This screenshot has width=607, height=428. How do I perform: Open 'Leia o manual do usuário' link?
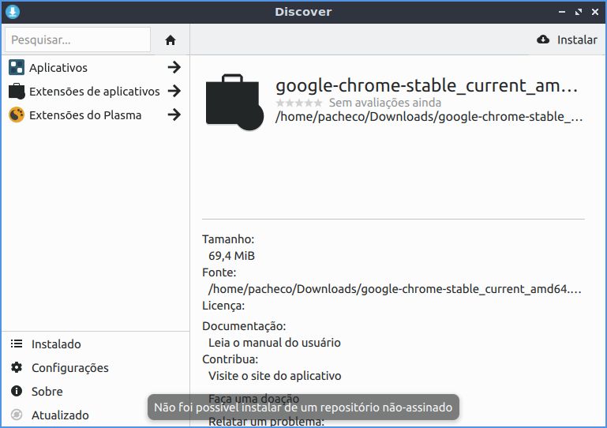[x=275, y=343]
